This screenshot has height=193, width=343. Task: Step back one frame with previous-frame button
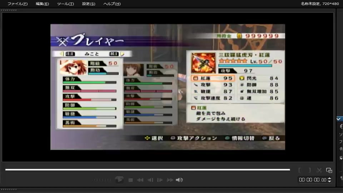click(150, 180)
